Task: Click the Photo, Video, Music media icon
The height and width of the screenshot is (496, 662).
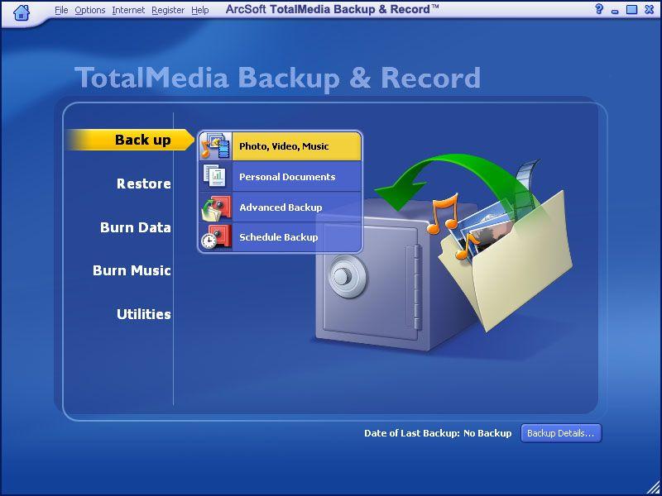Action: (215, 146)
